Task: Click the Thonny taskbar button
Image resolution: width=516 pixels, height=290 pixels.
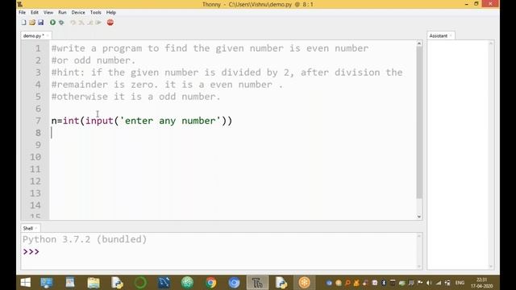Action: [x=257, y=283]
